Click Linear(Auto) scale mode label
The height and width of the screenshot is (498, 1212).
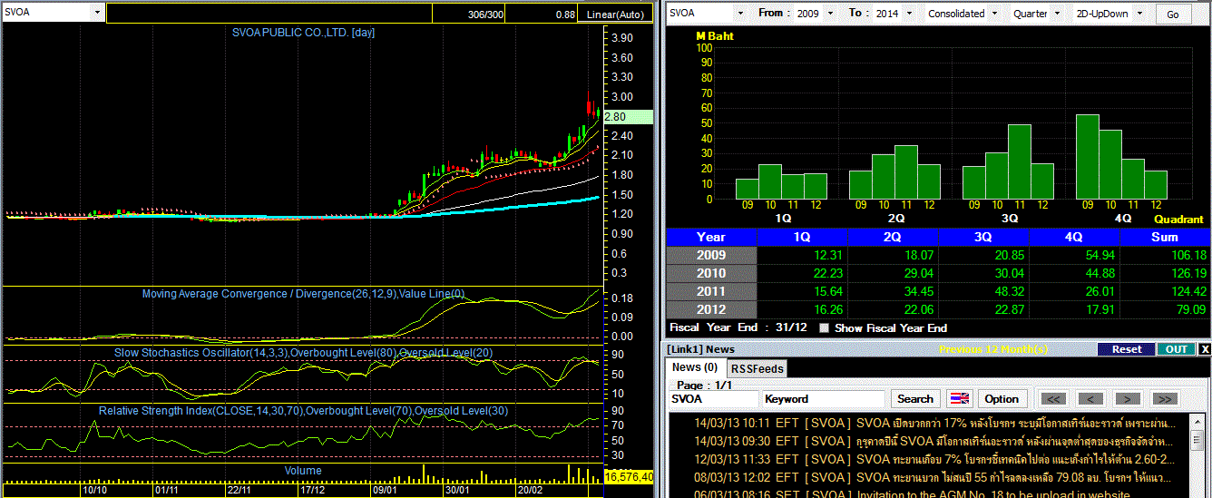(615, 14)
